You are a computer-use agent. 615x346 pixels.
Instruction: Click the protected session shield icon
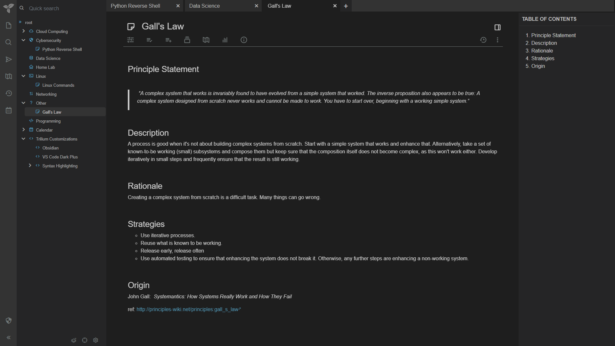point(9,321)
